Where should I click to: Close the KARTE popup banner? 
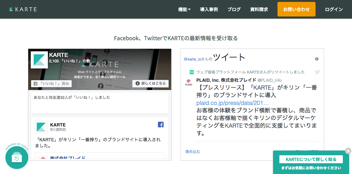click(x=348, y=151)
